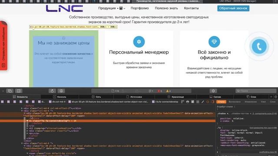
Task: Open the Продукция menu
Action: coord(108,8)
